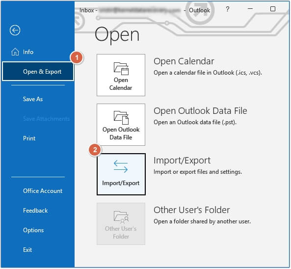This screenshot has width=291, height=269.
Task: Click the Open Calendar tile button
Action: [x=121, y=75]
